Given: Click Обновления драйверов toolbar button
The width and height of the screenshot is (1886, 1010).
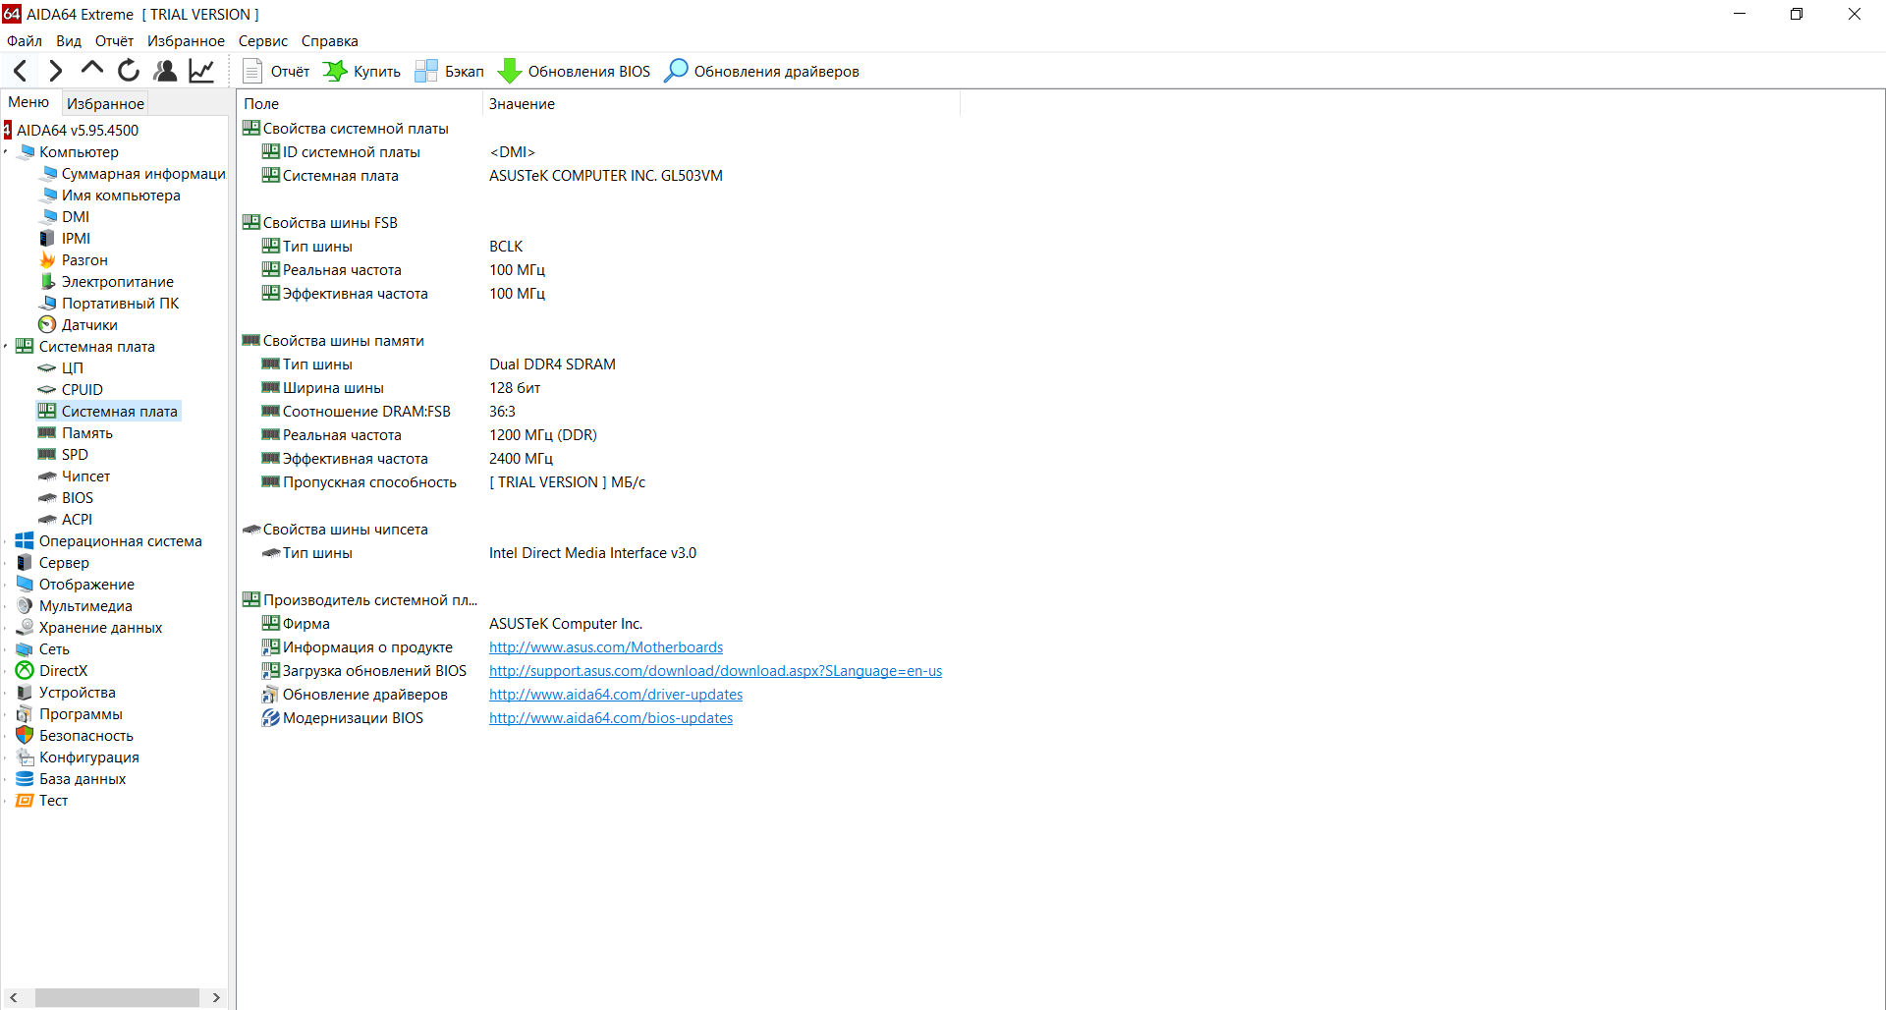Looking at the screenshot, I should 762,72.
